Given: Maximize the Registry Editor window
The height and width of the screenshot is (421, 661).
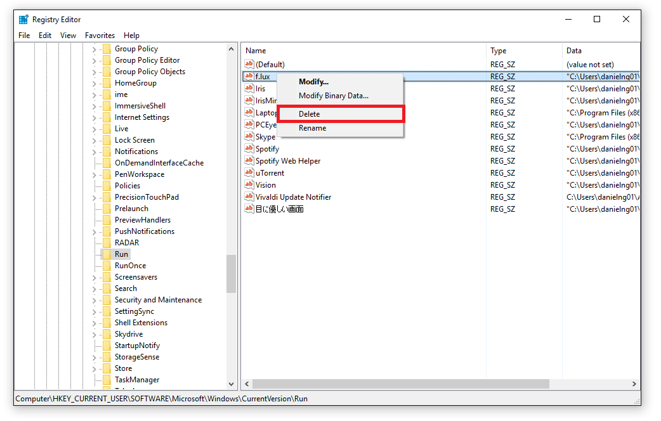Looking at the screenshot, I should coord(597,20).
